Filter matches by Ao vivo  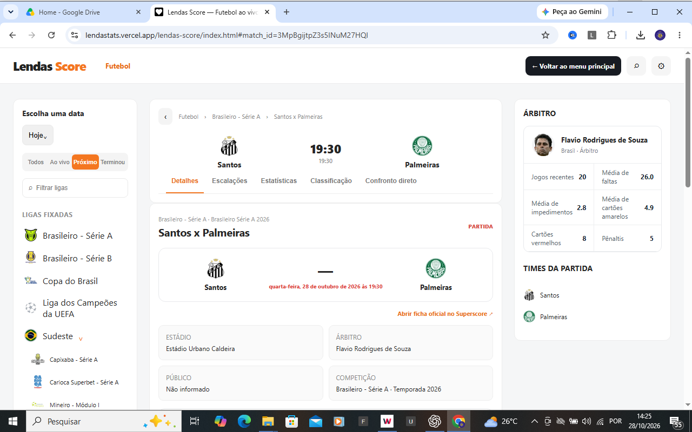click(x=59, y=162)
